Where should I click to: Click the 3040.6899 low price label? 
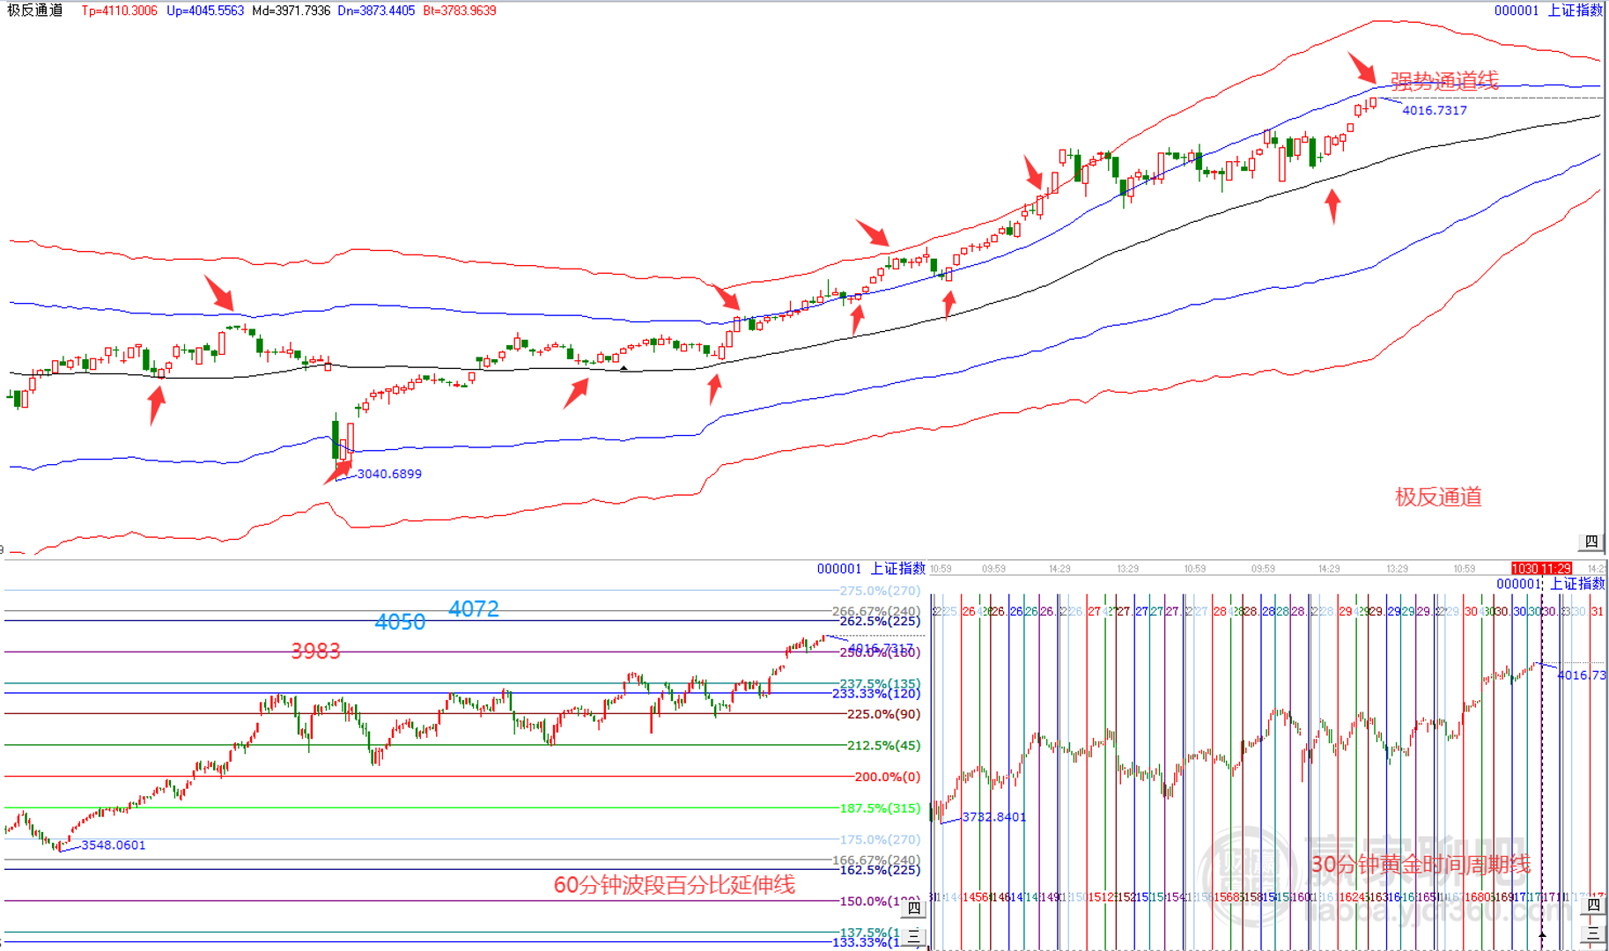(x=389, y=474)
